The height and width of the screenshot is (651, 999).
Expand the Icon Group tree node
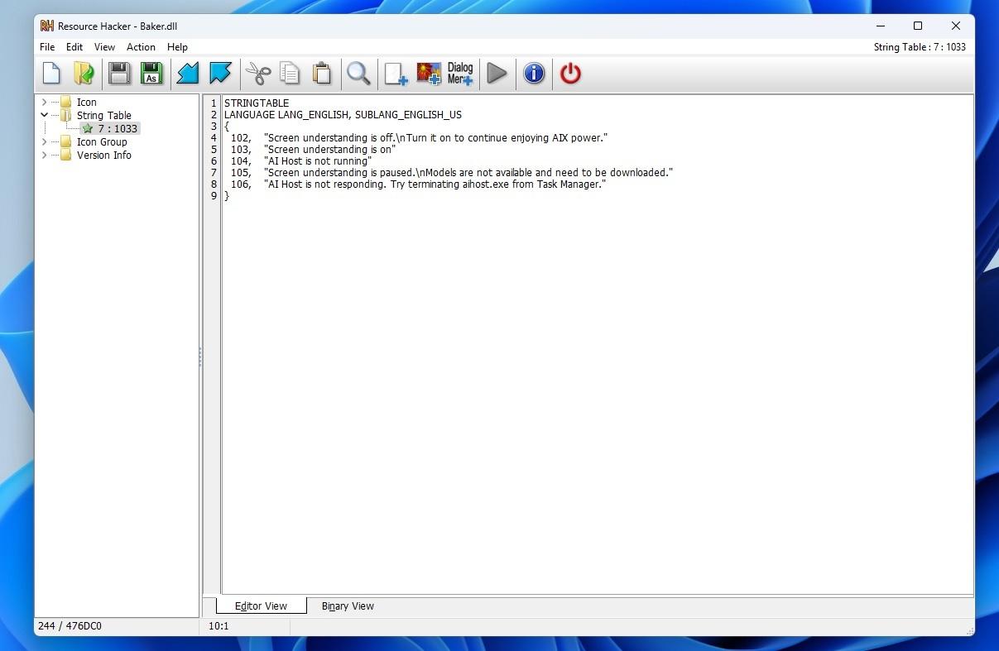point(44,142)
